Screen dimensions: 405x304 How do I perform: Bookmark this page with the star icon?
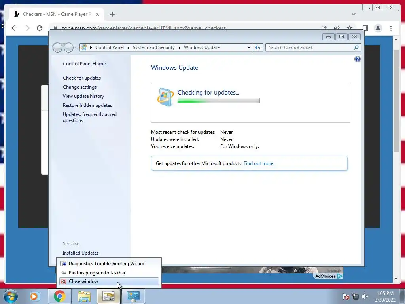pos(350,28)
